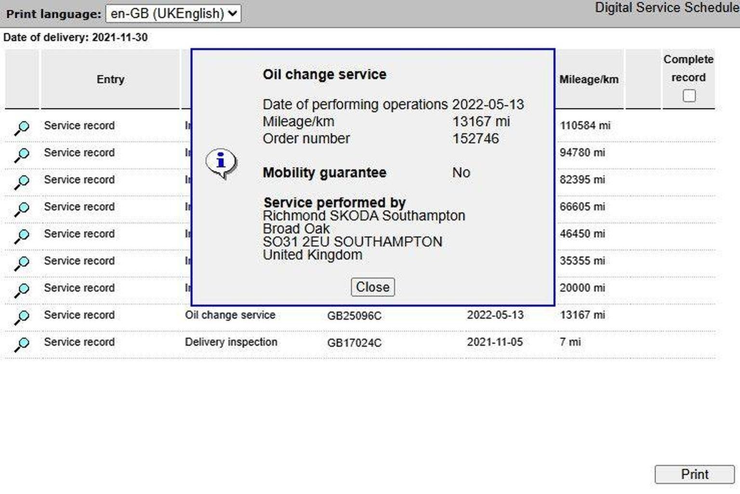
Task: Open details for the 20000 mi service record
Action: point(22,290)
